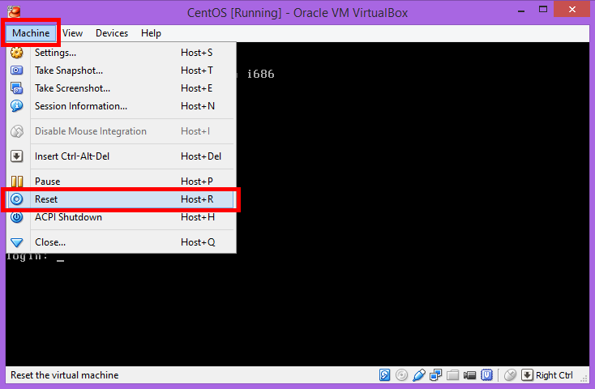Open Session Information... entry
The image size is (595, 389).
[122, 106]
